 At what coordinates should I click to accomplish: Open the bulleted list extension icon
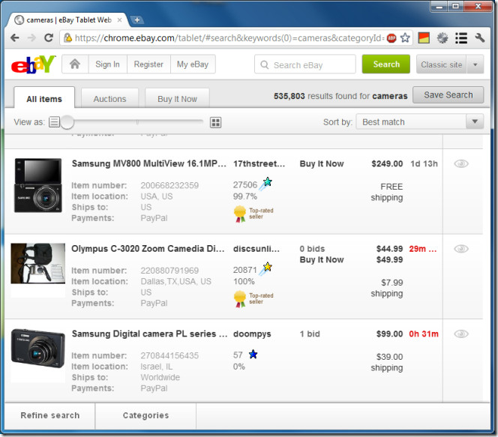pos(461,38)
